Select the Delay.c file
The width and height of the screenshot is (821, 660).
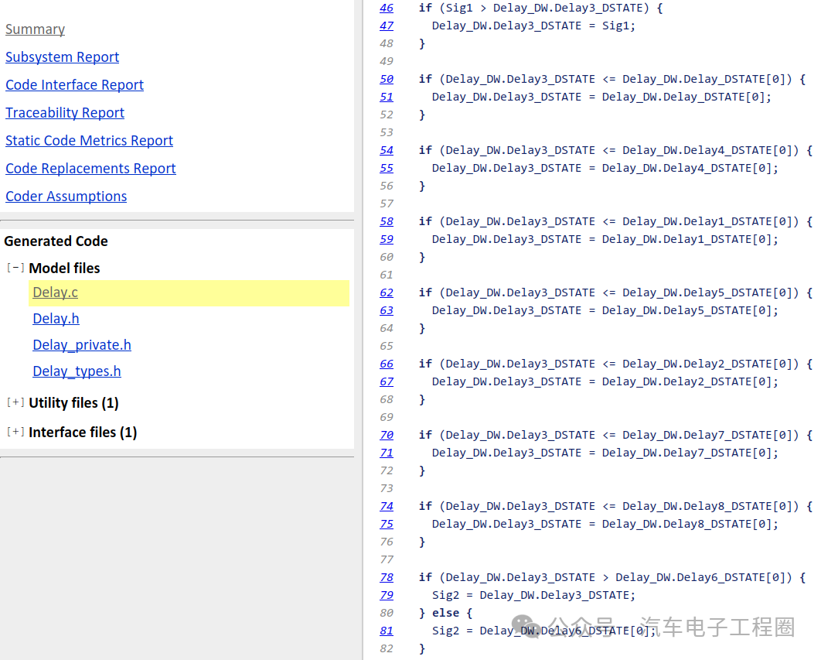point(55,292)
